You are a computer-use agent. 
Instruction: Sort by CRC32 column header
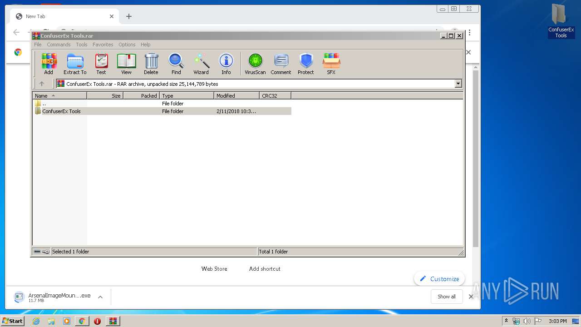[275, 96]
